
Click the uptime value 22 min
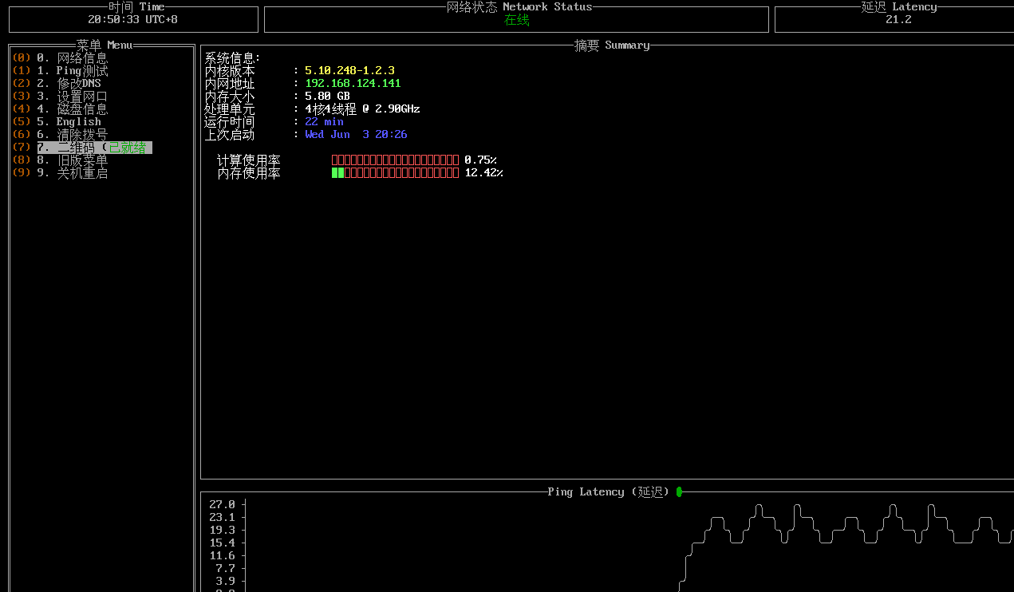[324, 121]
